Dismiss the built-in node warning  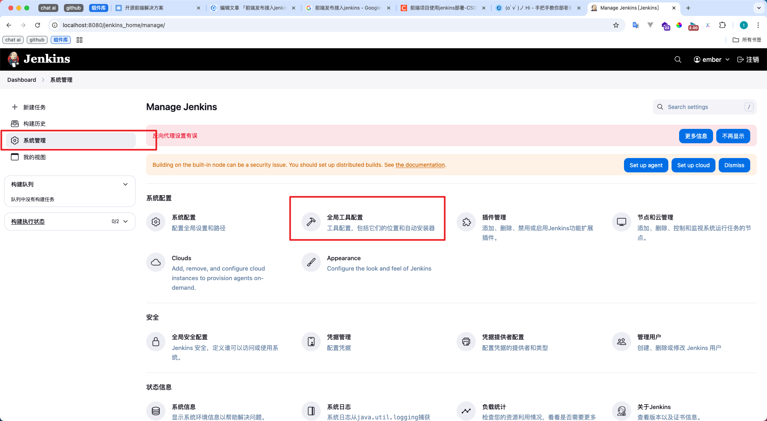coord(734,165)
